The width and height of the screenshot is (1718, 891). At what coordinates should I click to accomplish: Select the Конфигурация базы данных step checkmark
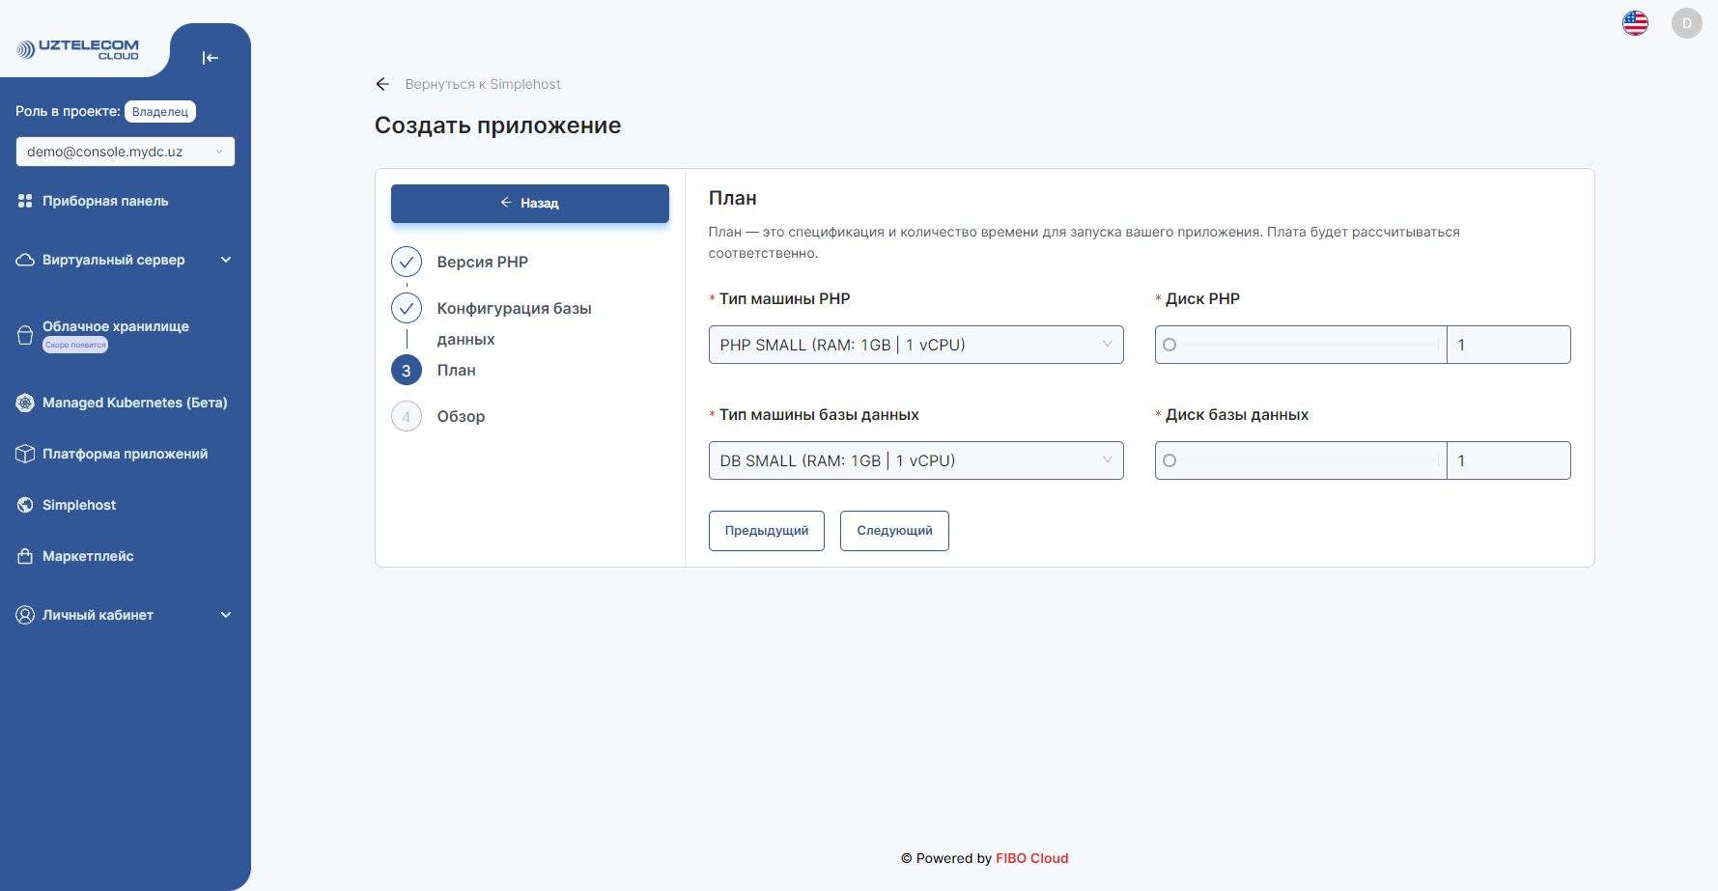407,307
